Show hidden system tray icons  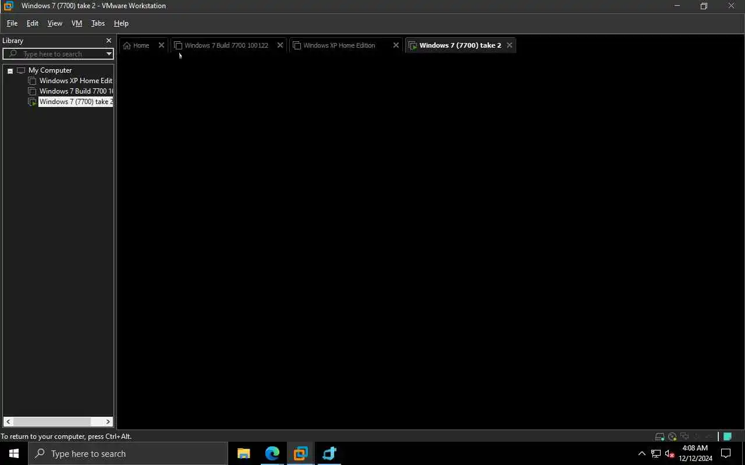(x=642, y=453)
